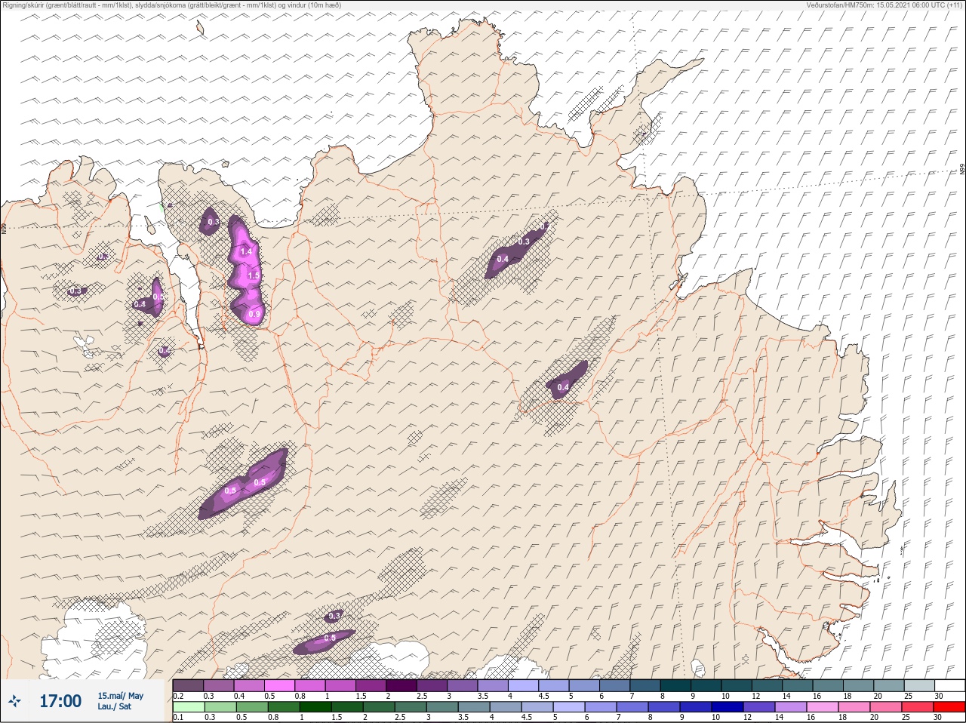Click the 1.4 precipitation value on the map

[245, 251]
